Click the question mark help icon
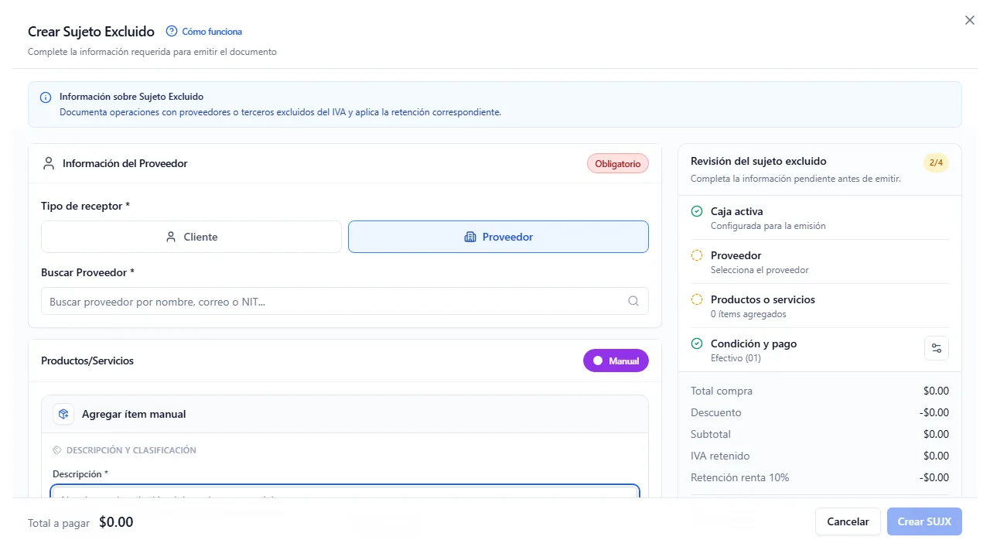The width and height of the screenshot is (990, 557). (172, 32)
